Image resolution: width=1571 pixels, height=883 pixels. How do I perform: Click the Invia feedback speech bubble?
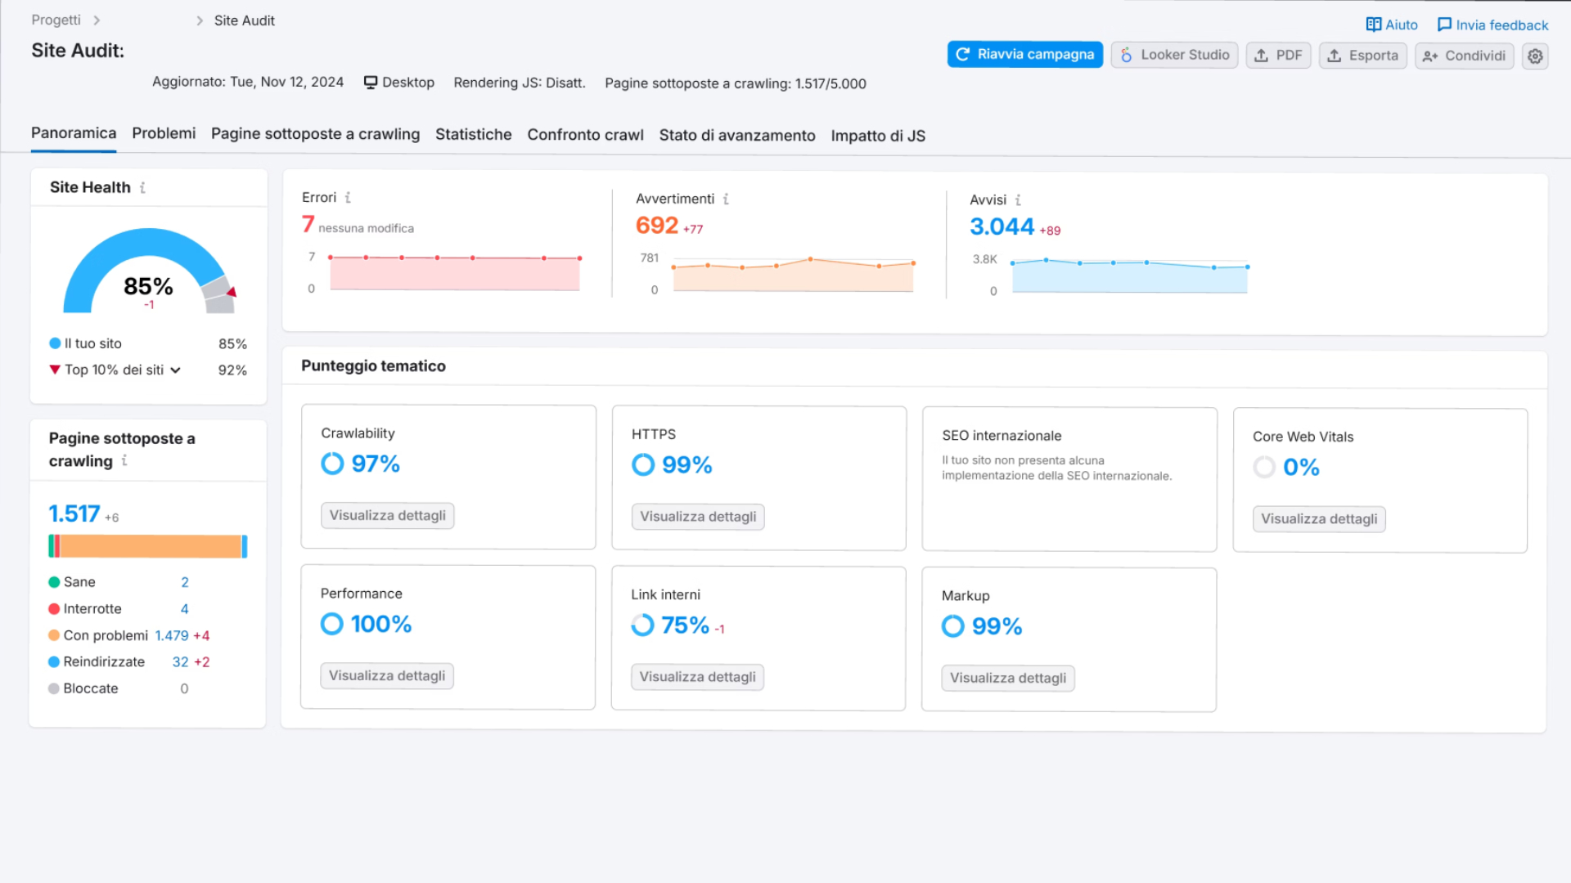pos(1444,25)
